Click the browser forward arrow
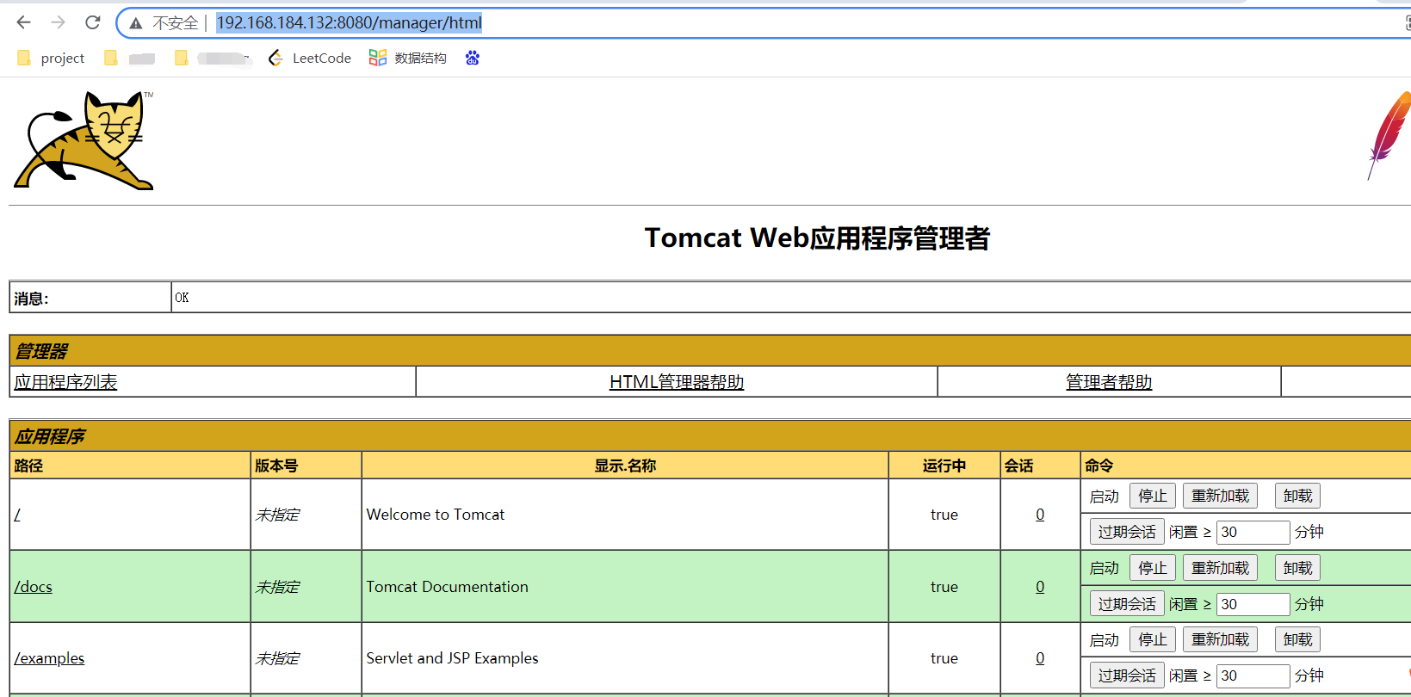This screenshot has width=1411, height=697. [58, 22]
